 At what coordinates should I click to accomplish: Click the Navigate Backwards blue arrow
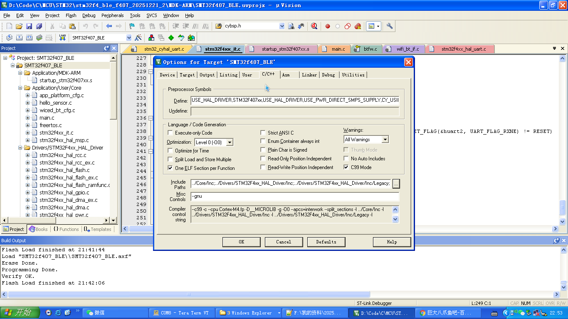[x=109, y=26]
